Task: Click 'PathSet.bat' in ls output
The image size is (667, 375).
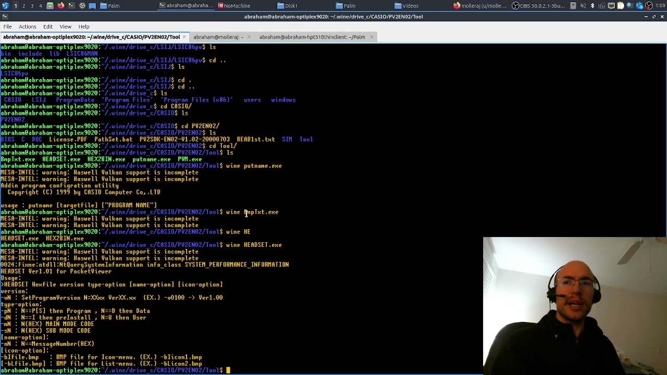Action: point(113,140)
